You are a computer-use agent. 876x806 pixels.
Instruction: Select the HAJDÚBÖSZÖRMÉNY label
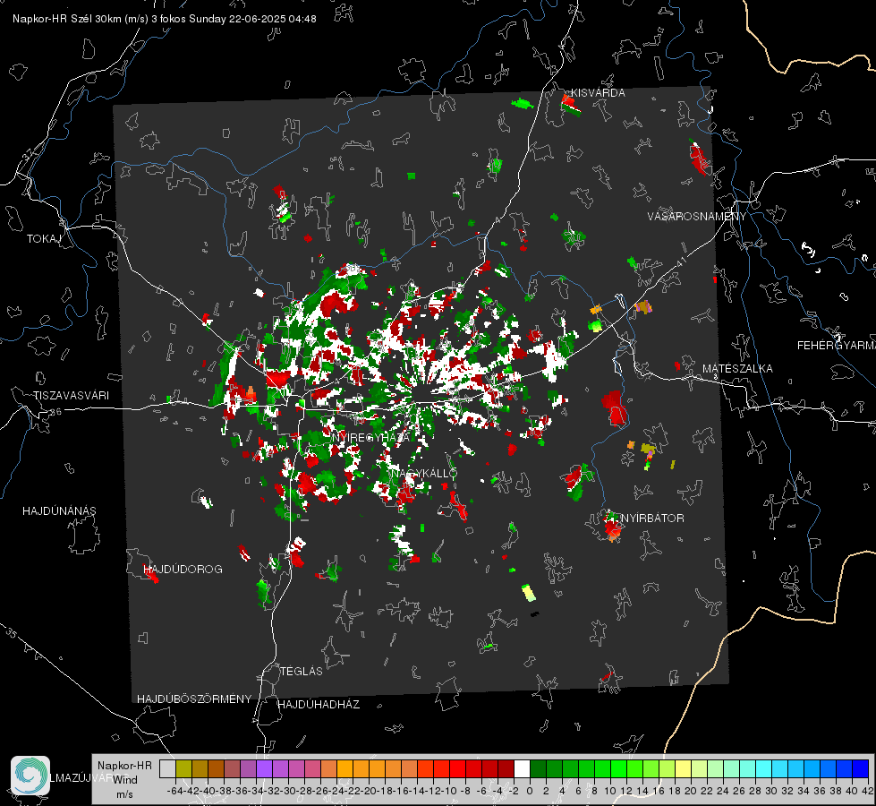(194, 699)
